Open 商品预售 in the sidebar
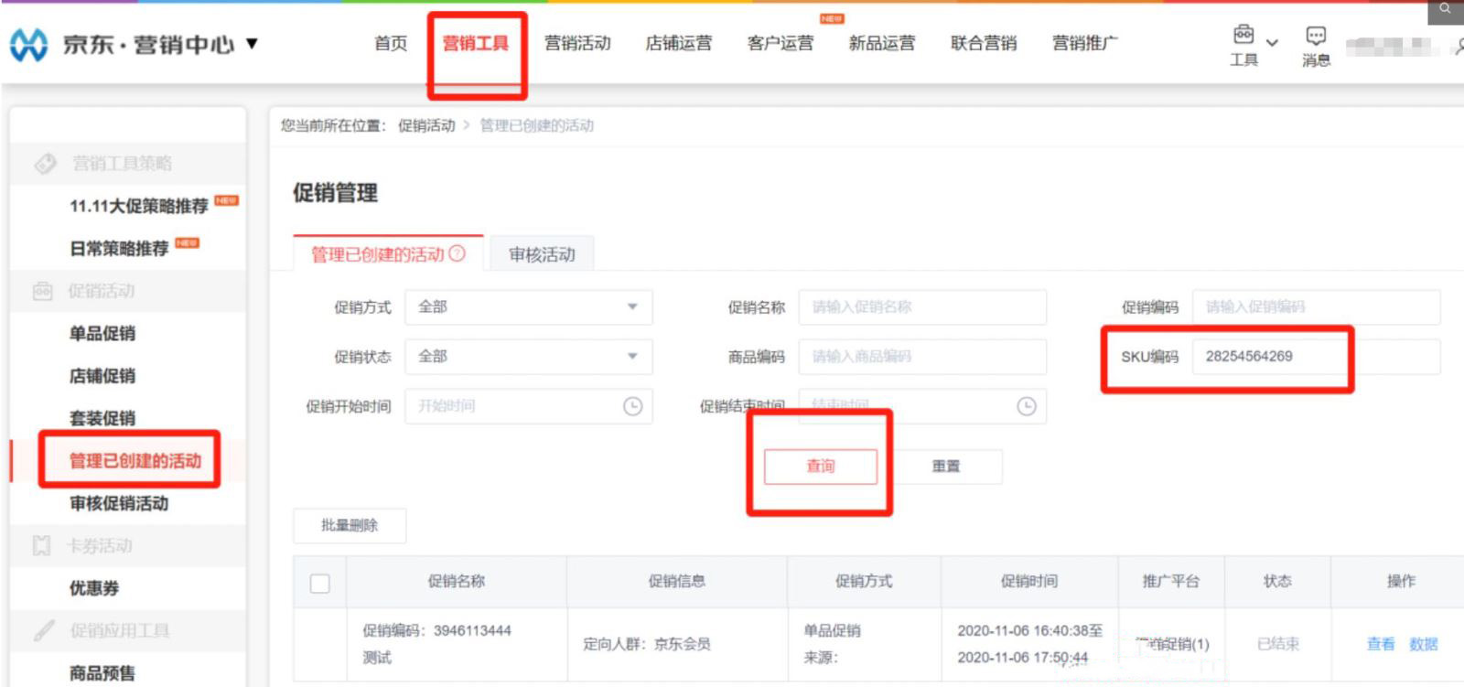1464x687 pixels. coord(102,673)
